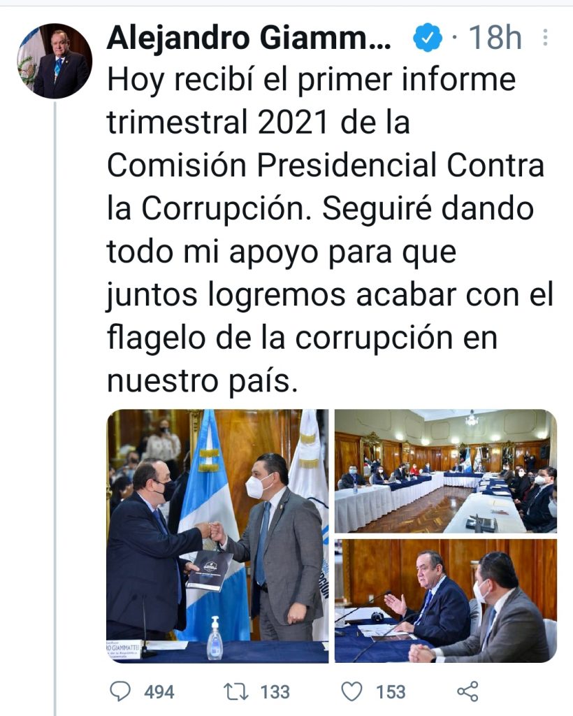Open the reply comment icon
Viewport: 573px width, 716px height.
pos(120,692)
